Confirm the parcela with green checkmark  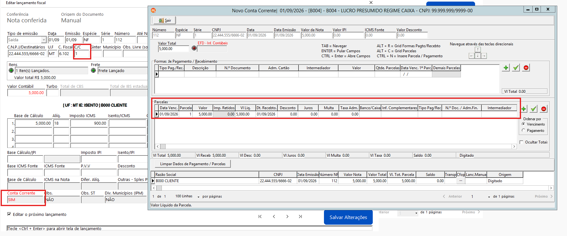(x=533, y=109)
